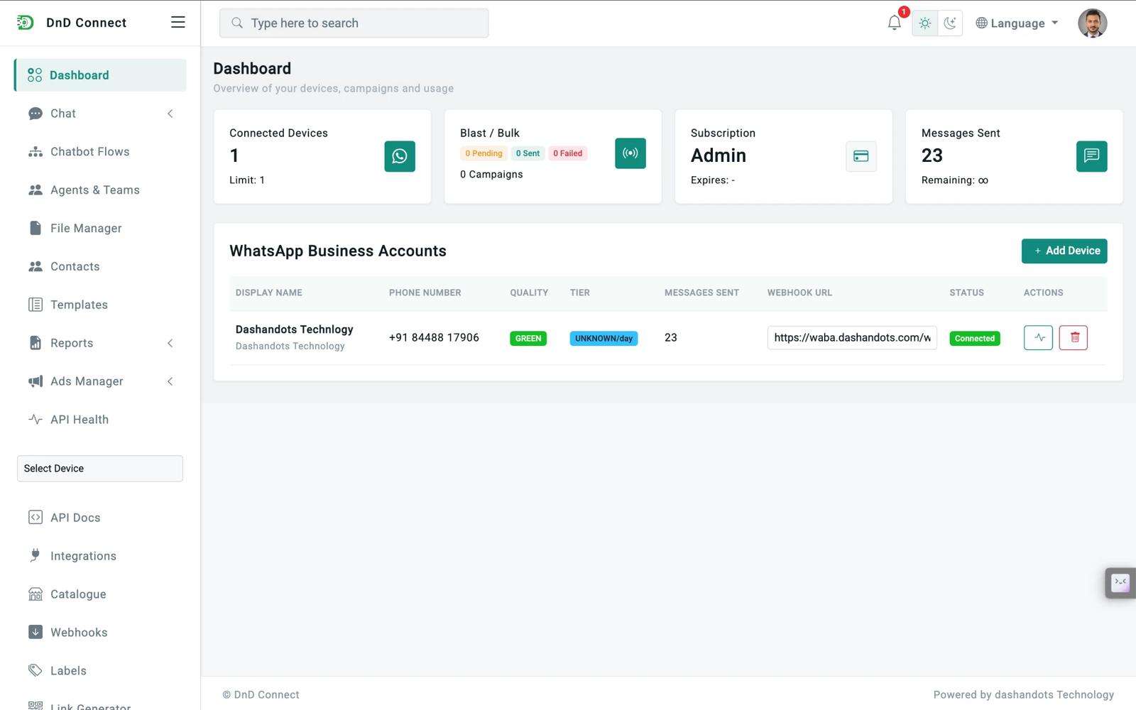Click the WhatsApp icon in Connected Devices
The image size is (1136, 710).
coord(400,156)
